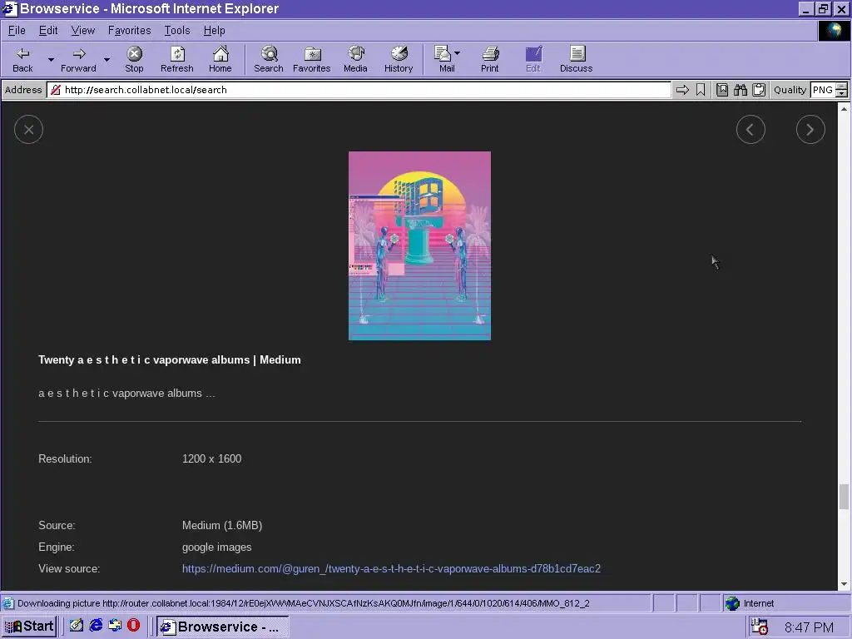Select the Browservice taskbar button
The width and height of the screenshot is (852, 639).
tap(223, 627)
